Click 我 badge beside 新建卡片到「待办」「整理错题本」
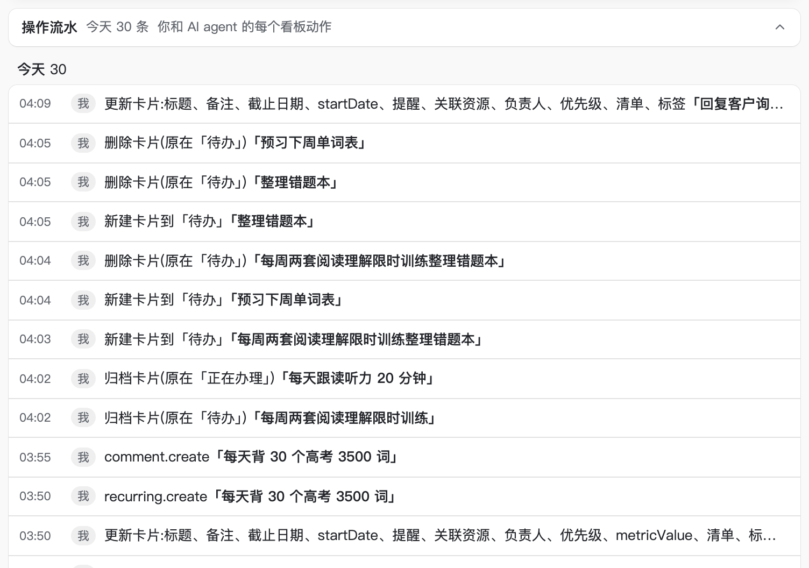809x568 pixels. pyautogui.click(x=83, y=222)
